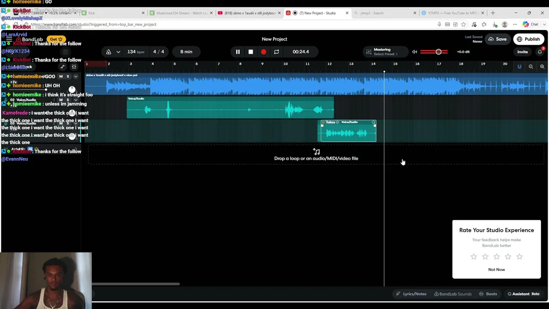The image size is (549, 309).
Task: Select the Voice/Audio clip on track 02
Action: tap(230, 108)
